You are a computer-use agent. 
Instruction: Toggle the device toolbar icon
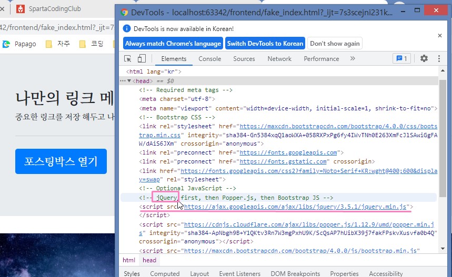tap(142, 59)
